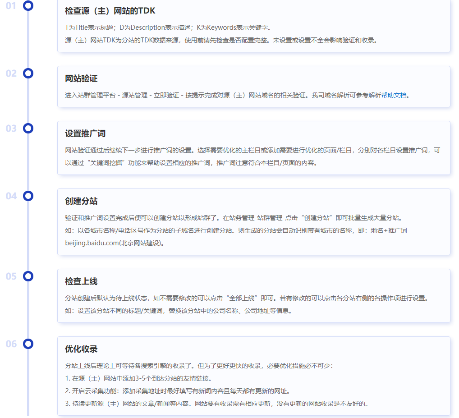The image size is (459, 418).
Task: Click the step 01 timeline circle marker
Action: coord(28,6)
